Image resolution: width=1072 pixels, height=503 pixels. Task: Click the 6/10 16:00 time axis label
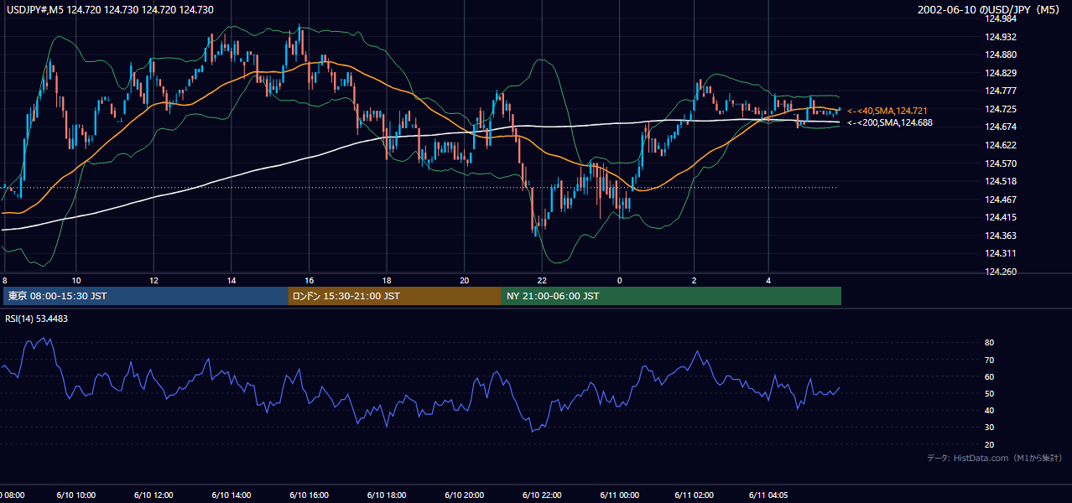coord(310,495)
